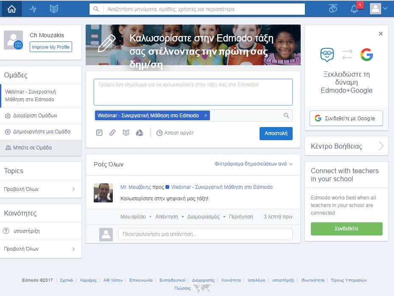
Task: Click the reply input field
Action: point(205,234)
